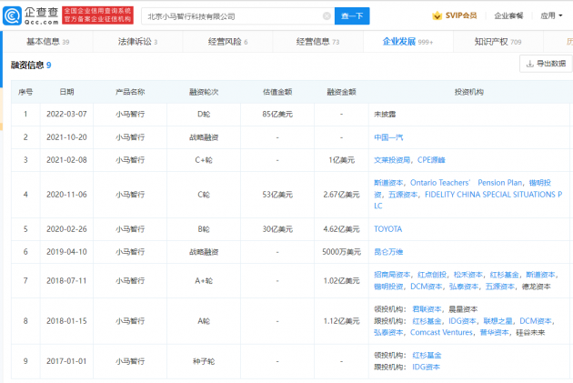The image size is (573, 383).
Task: Open 晨星资本 lead investor text
Action: coord(463,309)
